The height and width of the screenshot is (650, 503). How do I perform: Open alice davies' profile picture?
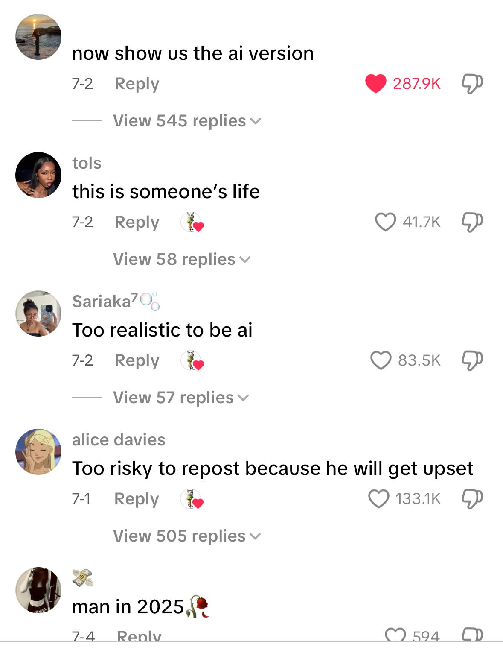click(x=38, y=452)
